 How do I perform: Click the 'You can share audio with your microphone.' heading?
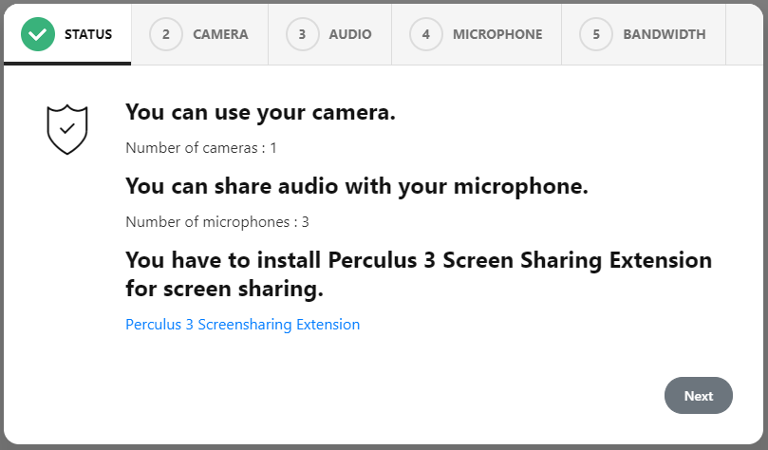357,187
